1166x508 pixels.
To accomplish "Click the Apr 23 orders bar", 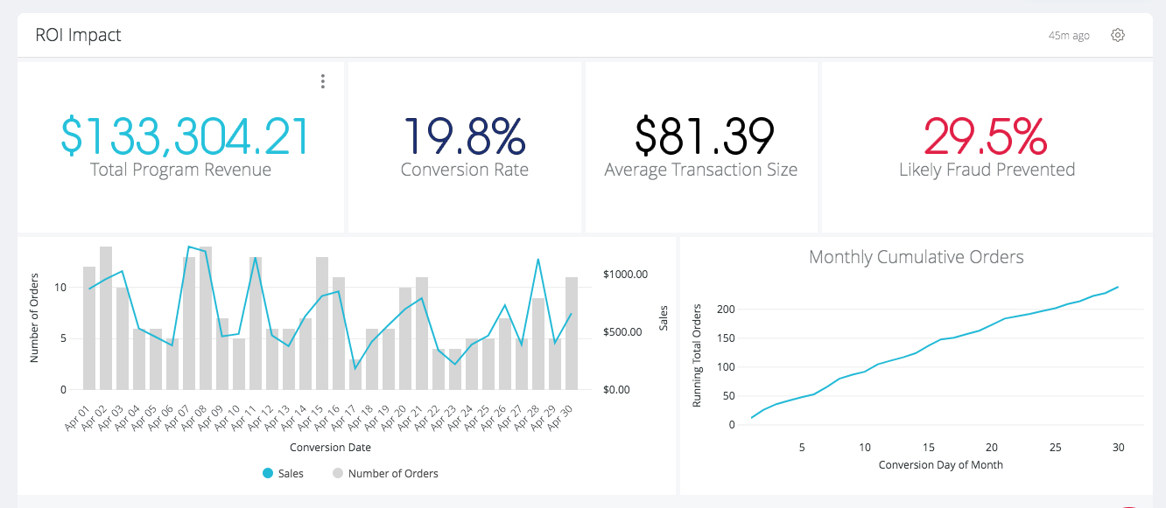I will (454, 369).
